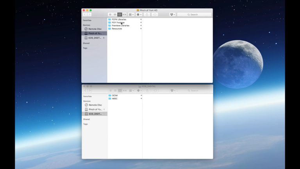
Task: Click Share button in Pinch of Yum HD window
Action: (x=147, y=14)
